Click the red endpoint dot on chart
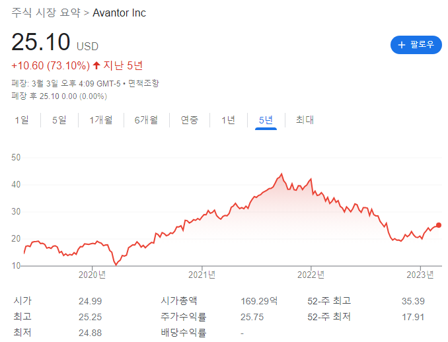448x342 pixels. (x=439, y=225)
